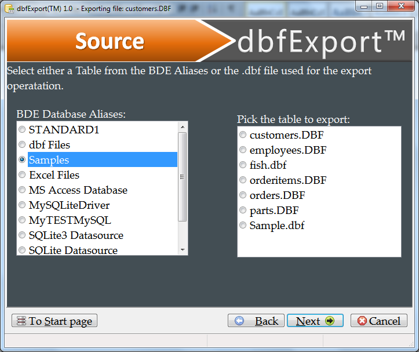
Task: Select the parts.DBF table radio button
Action: [x=243, y=211]
